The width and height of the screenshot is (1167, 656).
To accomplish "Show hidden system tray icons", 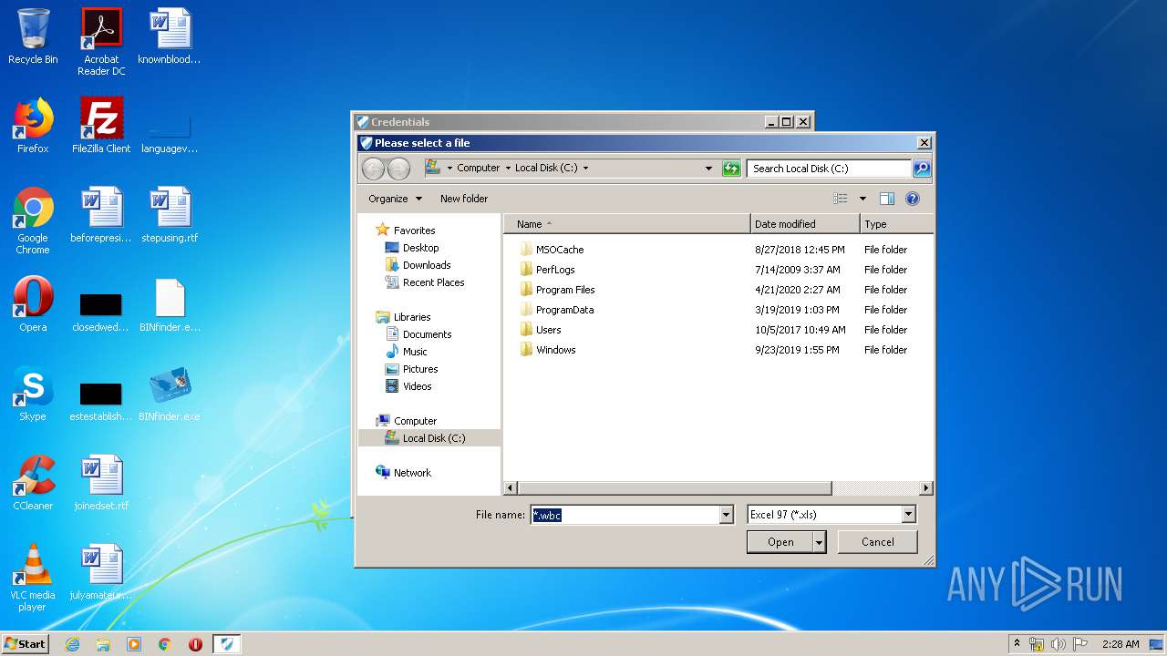I will 1017,643.
